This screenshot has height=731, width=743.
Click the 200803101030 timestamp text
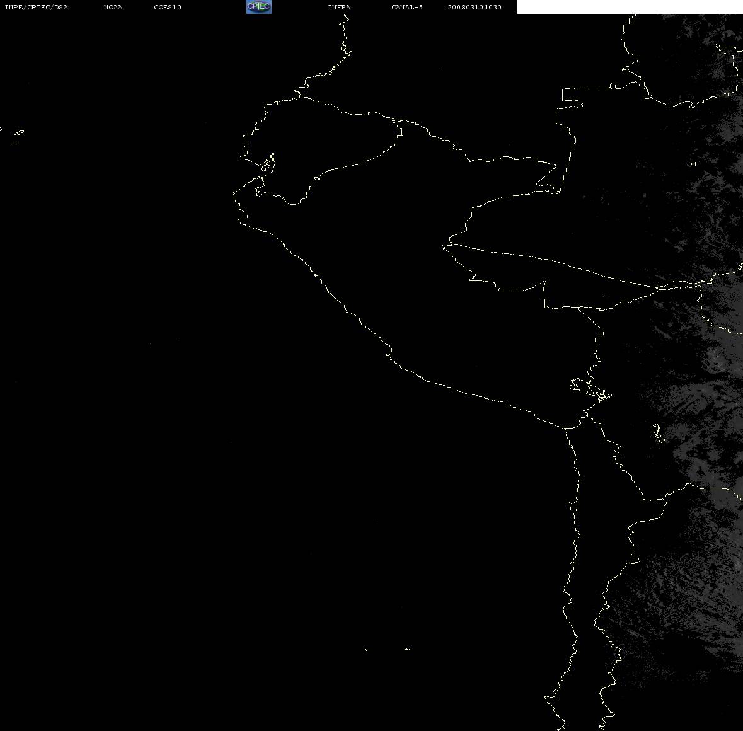point(475,7)
